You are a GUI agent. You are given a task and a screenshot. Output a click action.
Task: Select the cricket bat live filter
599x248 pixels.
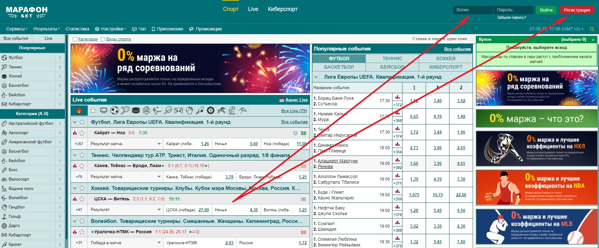[x=200, y=110]
